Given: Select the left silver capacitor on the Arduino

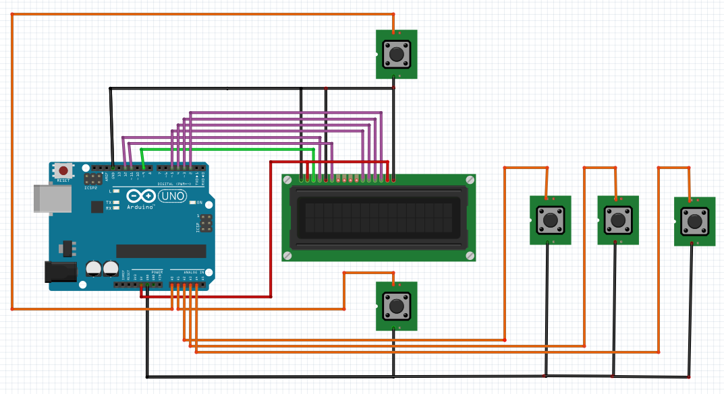Looking at the screenshot, I should (x=94, y=269).
